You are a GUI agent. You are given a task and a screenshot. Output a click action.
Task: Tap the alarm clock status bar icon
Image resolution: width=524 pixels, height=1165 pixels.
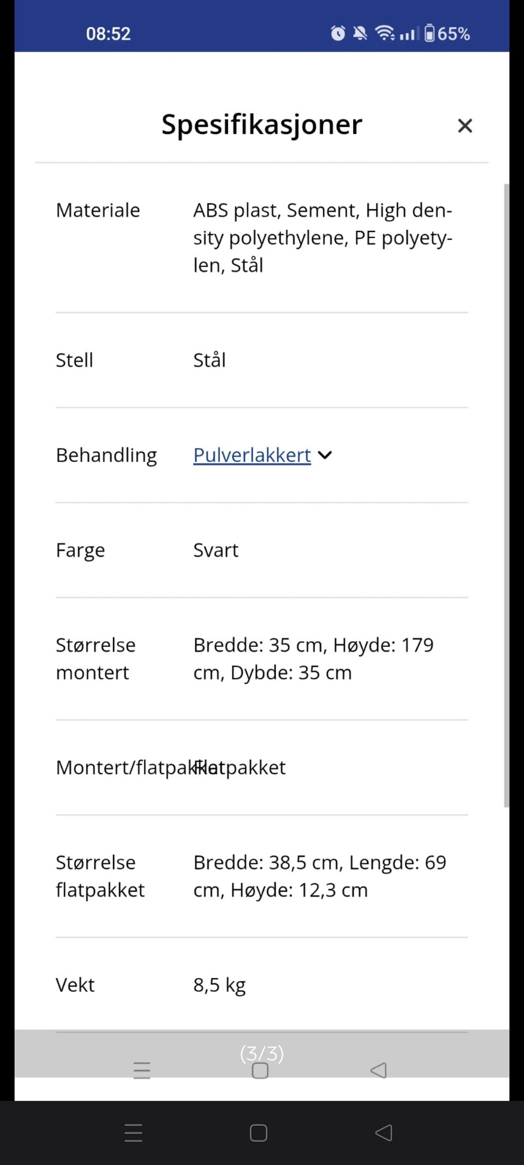(x=338, y=33)
